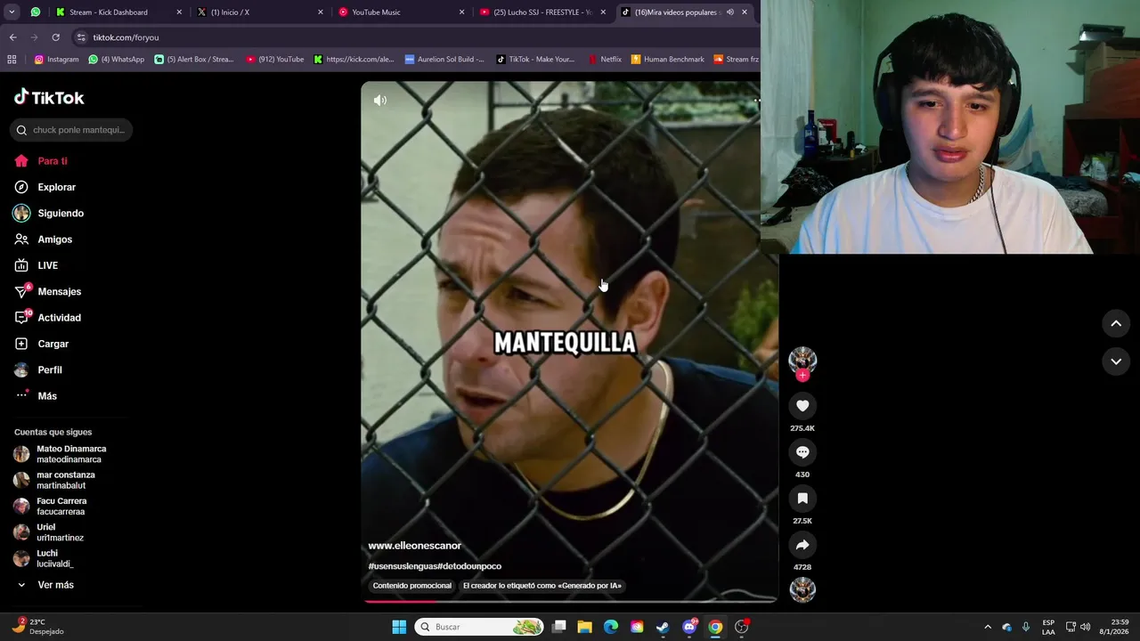Open the #usensuslenguas hashtag

point(403,566)
